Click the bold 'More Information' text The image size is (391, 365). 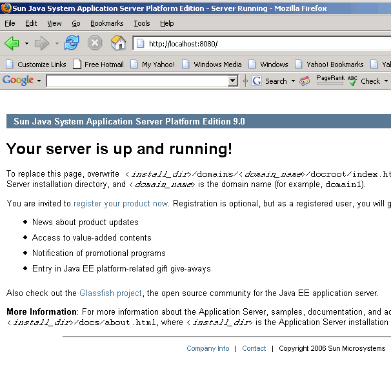(x=41, y=311)
